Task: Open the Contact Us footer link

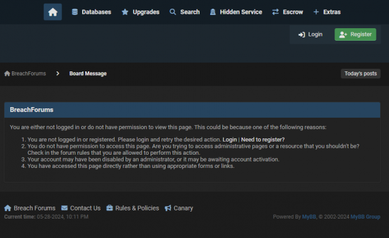Action: pyautogui.click(x=85, y=208)
